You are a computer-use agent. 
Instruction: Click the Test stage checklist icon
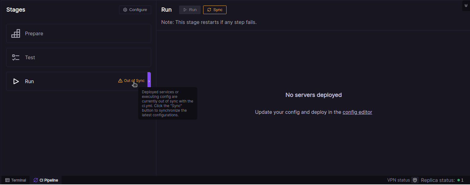(x=16, y=57)
